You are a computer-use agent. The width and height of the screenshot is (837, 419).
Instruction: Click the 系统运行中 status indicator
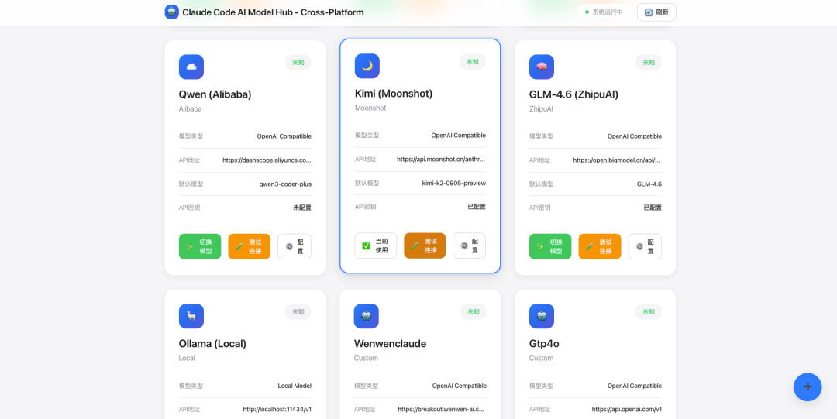(x=604, y=12)
